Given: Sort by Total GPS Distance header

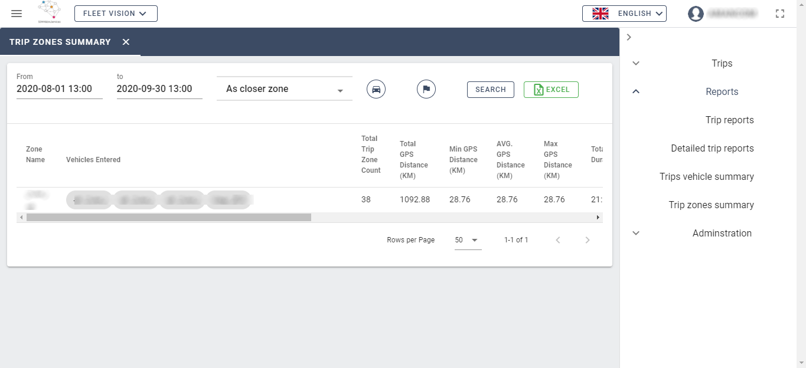Looking at the screenshot, I should 414,160.
